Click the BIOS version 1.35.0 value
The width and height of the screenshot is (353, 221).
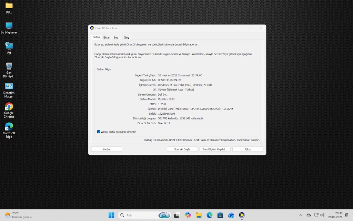point(162,104)
